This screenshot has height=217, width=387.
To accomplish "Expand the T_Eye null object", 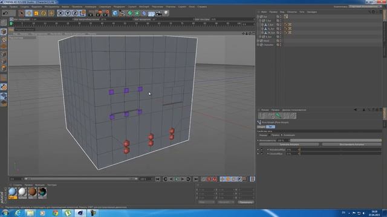I will [x=260, y=20].
